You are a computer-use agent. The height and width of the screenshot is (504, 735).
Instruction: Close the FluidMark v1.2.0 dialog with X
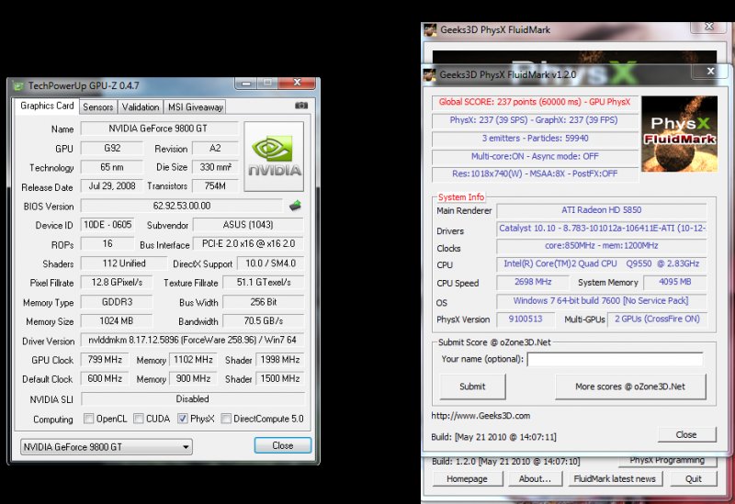click(x=710, y=71)
